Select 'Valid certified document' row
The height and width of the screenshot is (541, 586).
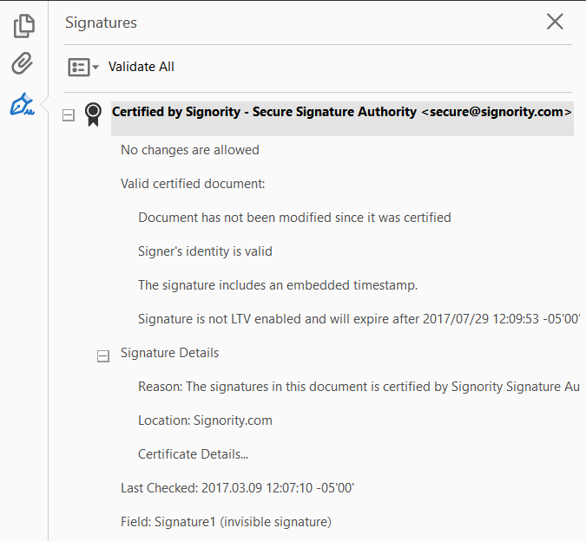[x=193, y=184]
